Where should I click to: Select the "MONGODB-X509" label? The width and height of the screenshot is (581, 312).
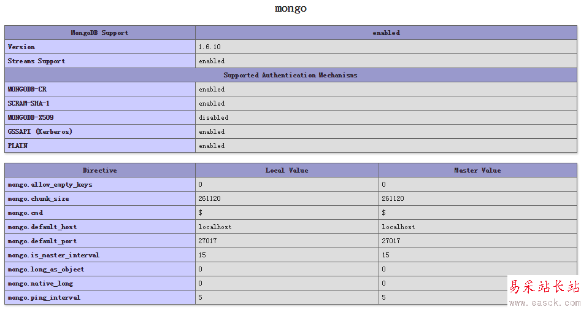[31, 117]
